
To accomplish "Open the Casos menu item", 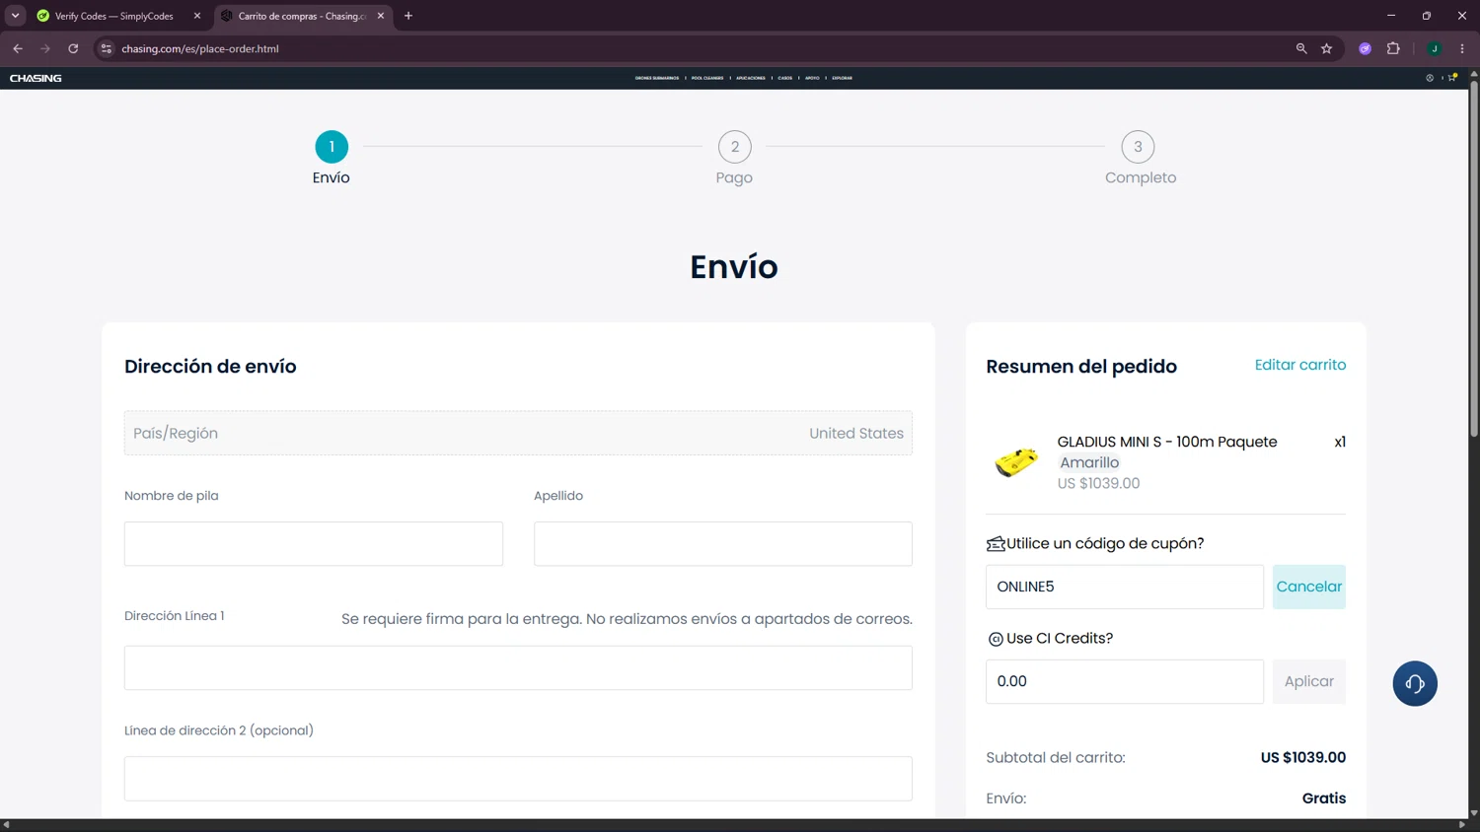I will click(785, 78).
